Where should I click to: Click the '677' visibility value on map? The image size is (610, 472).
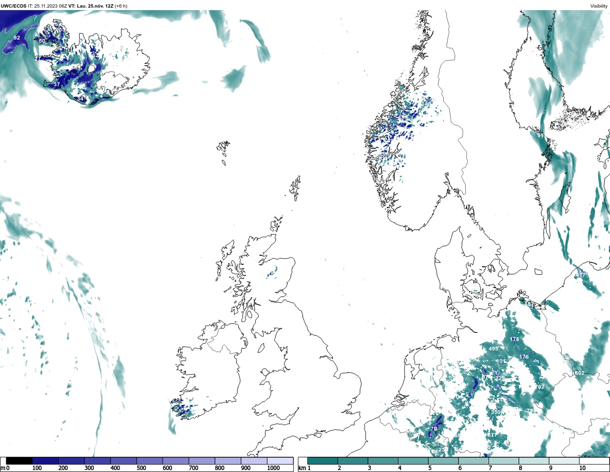point(492,435)
